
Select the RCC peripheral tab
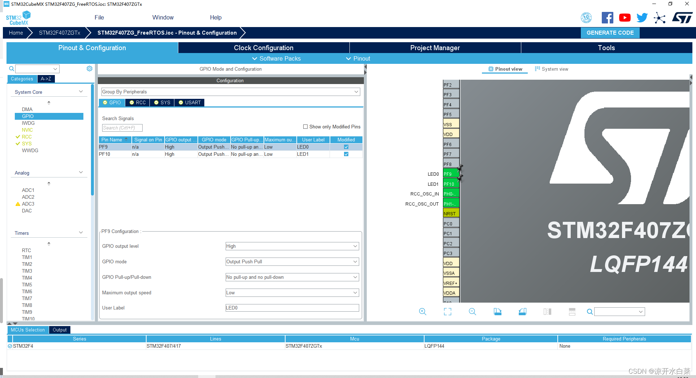(138, 102)
